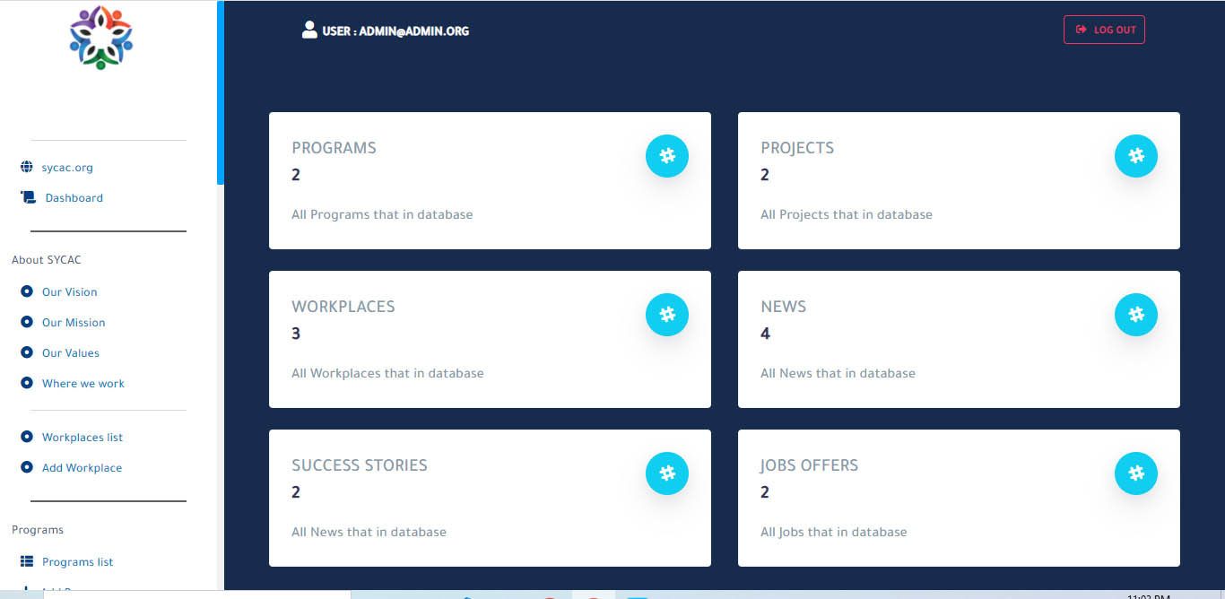Open the Programs list page
Viewport: 1225px width, 599px height.
77,562
